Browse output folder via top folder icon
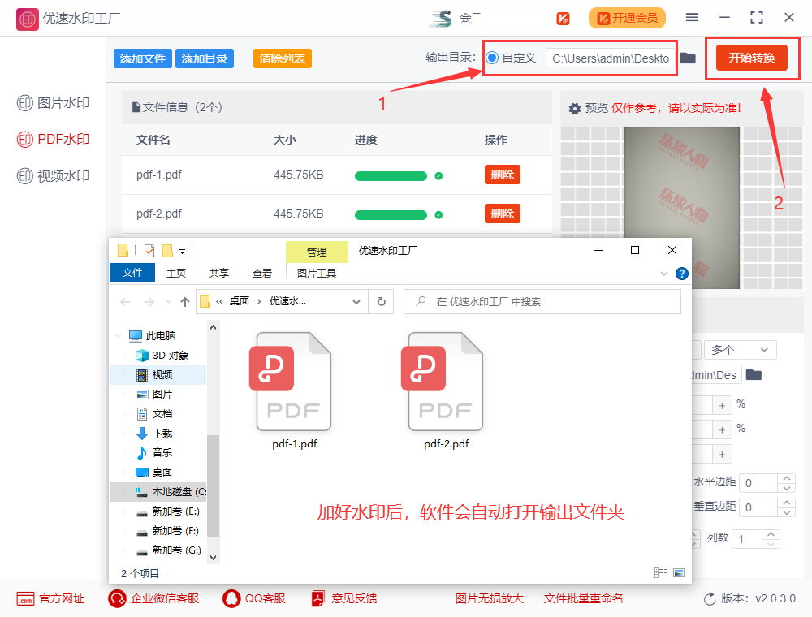 pos(688,58)
